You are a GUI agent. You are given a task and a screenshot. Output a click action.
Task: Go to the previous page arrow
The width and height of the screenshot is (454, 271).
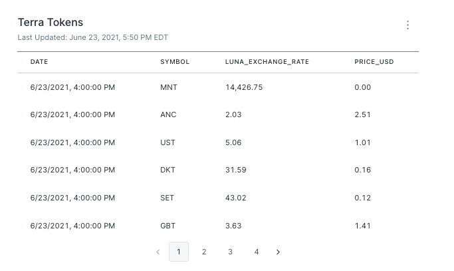coord(158,252)
